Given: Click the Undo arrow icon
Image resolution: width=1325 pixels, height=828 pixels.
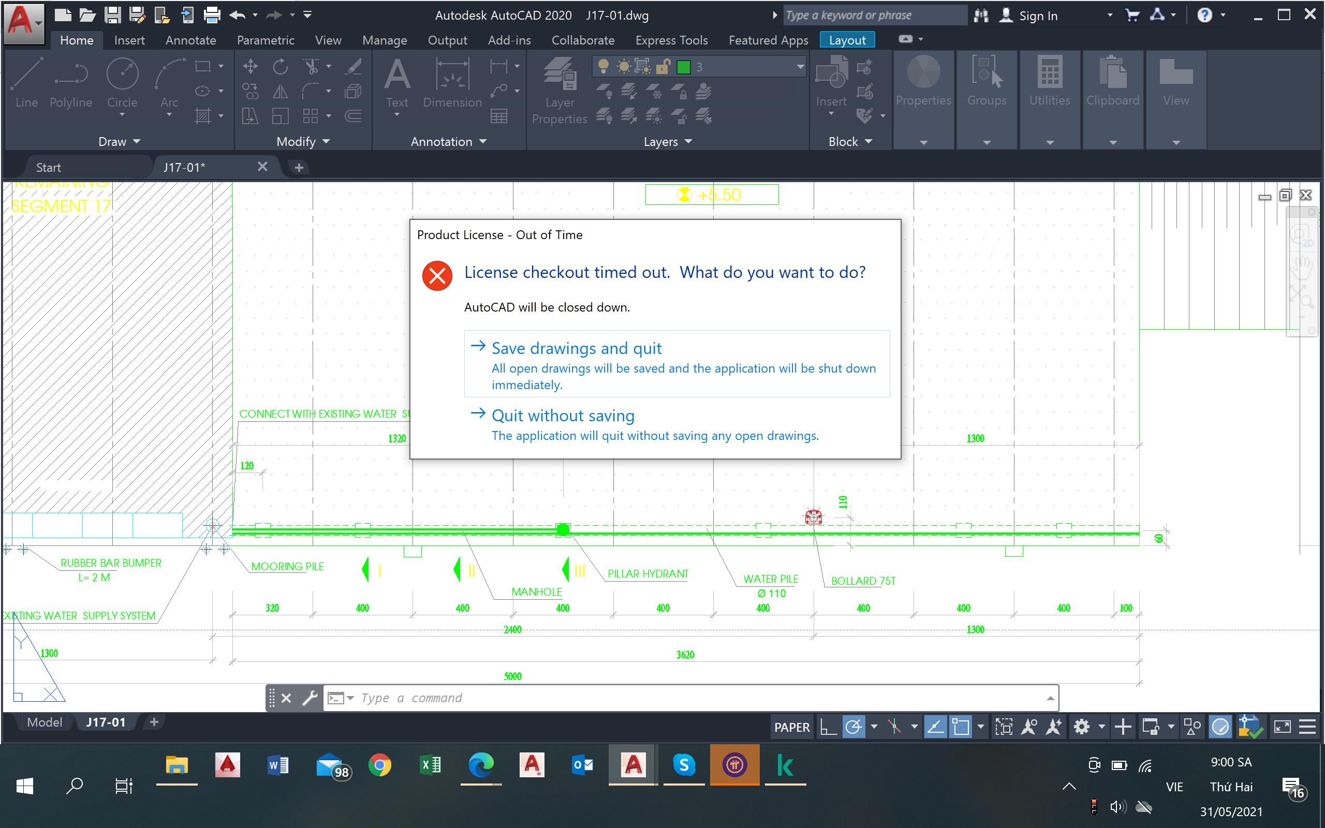Looking at the screenshot, I should click(237, 15).
